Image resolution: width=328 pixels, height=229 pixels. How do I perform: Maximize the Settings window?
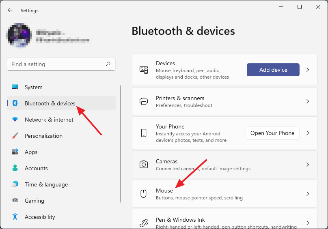point(300,7)
